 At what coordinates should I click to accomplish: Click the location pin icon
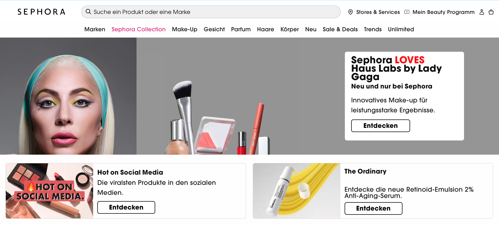point(350,12)
